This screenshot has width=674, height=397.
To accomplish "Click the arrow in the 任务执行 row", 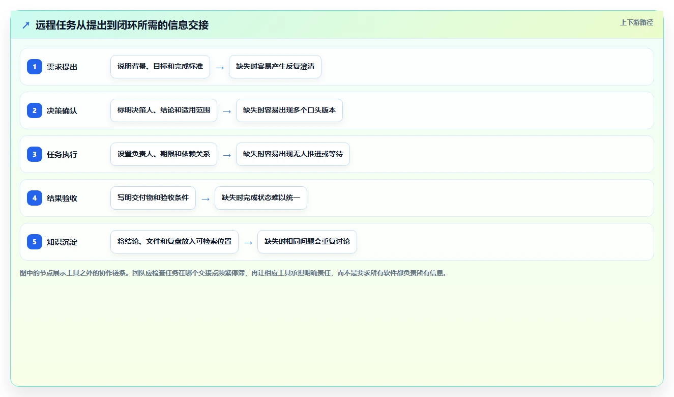I will (226, 155).
